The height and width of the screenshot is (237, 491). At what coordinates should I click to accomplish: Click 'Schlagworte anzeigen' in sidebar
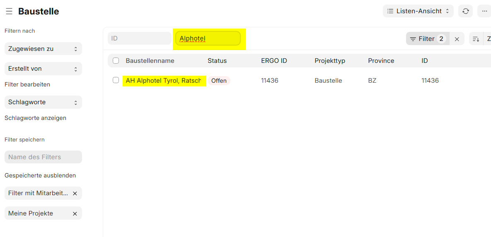tap(35, 118)
